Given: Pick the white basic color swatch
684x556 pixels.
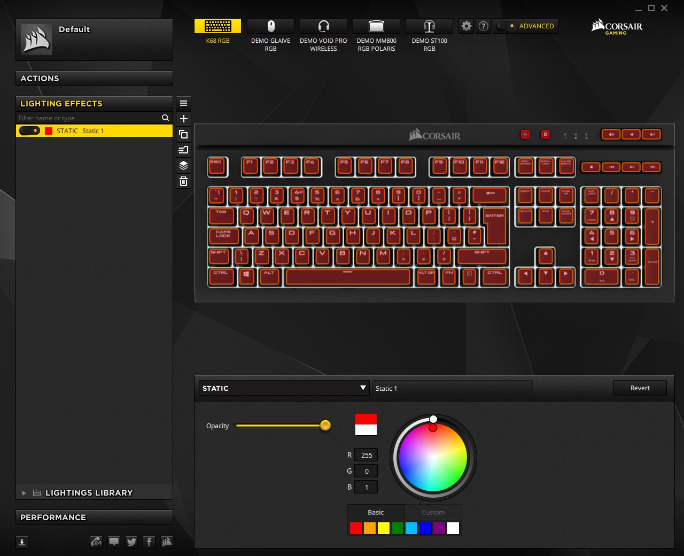Looking at the screenshot, I should 453,528.
